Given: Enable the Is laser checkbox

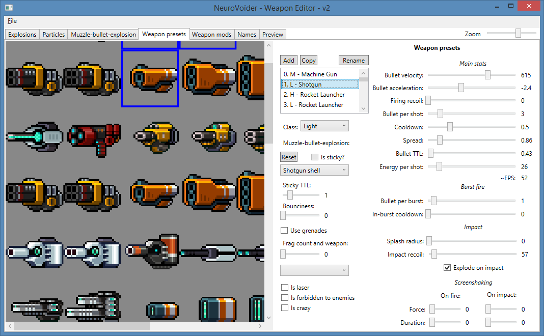Looking at the screenshot, I should coord(285,288).
